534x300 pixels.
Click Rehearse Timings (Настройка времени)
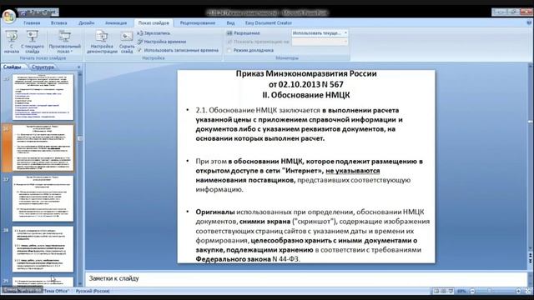161,42
